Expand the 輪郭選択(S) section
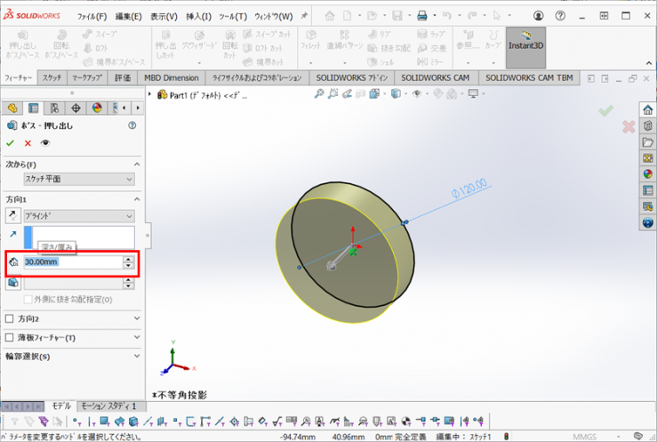The height and width of the screenshot is (442, 657). point(137,357)
